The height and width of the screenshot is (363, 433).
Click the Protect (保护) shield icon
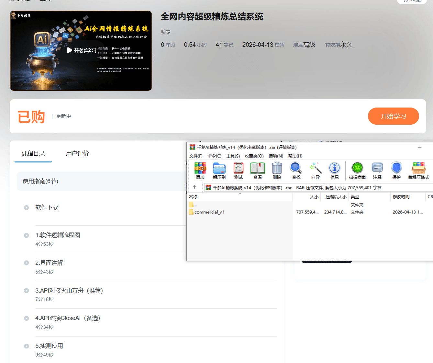[396, 171]
